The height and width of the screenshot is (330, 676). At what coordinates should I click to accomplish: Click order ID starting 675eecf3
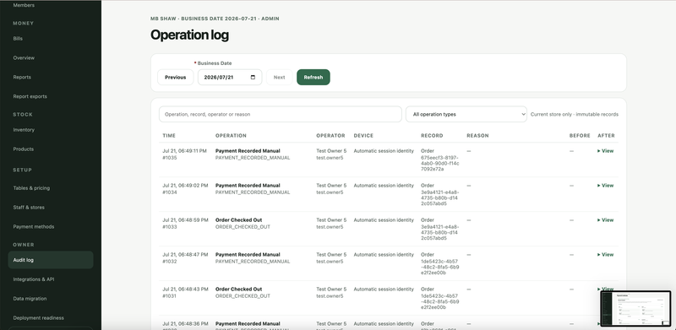click(439, 163)
